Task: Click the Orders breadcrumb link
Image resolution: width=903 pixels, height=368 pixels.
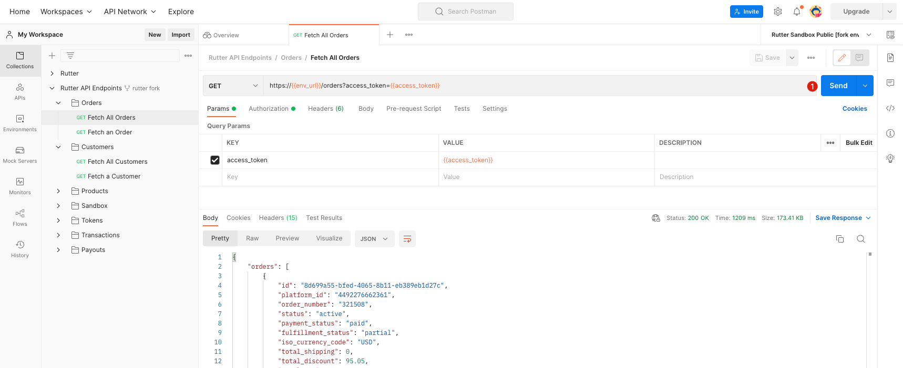Action: (x=291, y=58)
